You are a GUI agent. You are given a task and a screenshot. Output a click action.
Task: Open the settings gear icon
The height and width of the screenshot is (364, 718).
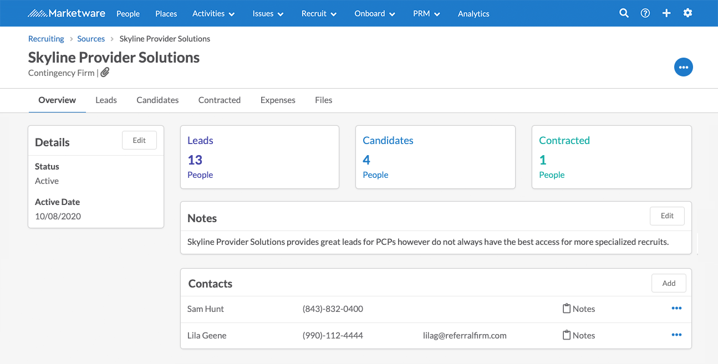(x=688, y=13)
